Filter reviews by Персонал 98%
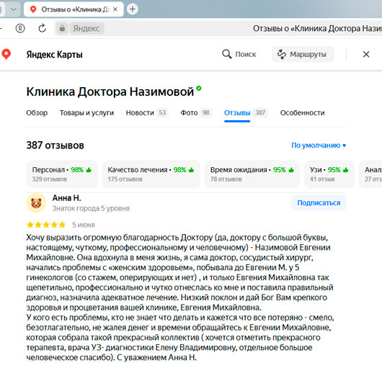The image size is (382, 368). tap(62, 174)
